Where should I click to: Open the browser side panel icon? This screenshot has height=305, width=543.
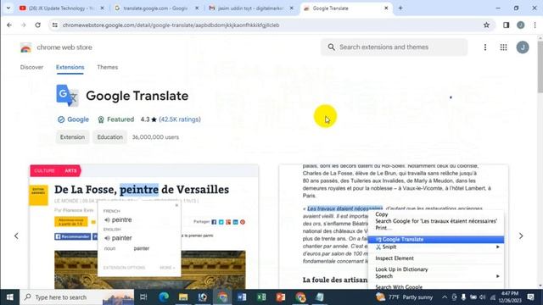pos(507,25)
